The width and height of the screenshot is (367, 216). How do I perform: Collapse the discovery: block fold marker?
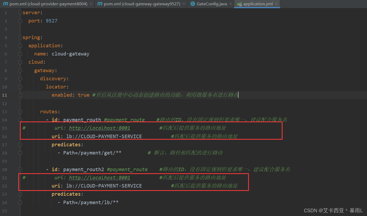20,79
